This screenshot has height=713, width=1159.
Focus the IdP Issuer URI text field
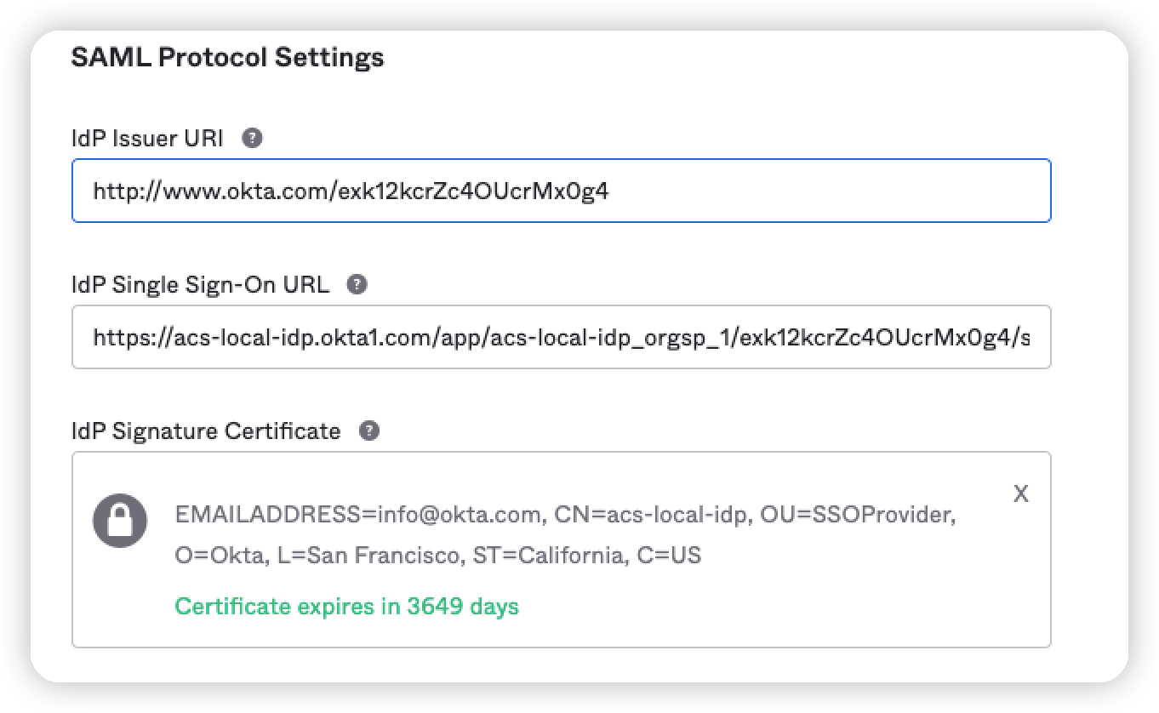pyautogui.click(x=562, y=191)
